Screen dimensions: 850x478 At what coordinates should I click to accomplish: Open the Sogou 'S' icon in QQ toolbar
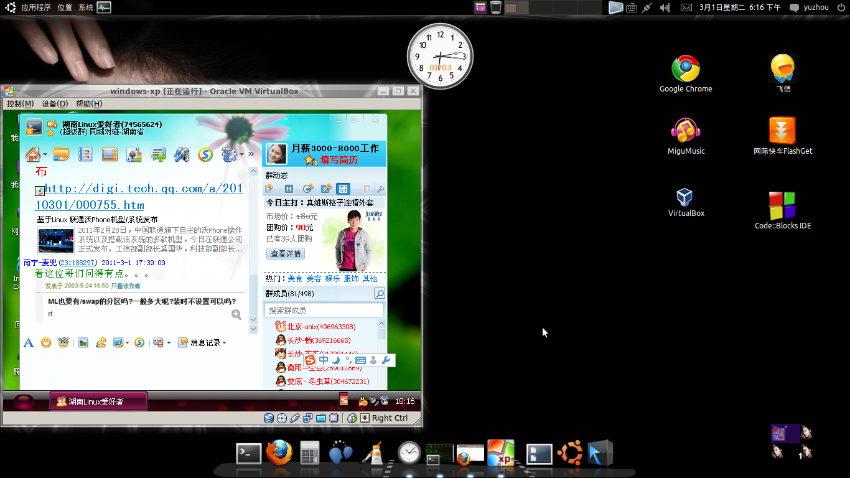point(205,154)
